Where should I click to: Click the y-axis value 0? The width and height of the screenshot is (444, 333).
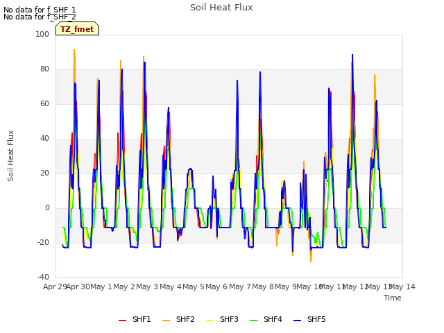[47, 208]
